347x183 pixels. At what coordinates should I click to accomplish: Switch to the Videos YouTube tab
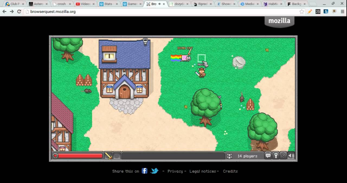point(85,4)
